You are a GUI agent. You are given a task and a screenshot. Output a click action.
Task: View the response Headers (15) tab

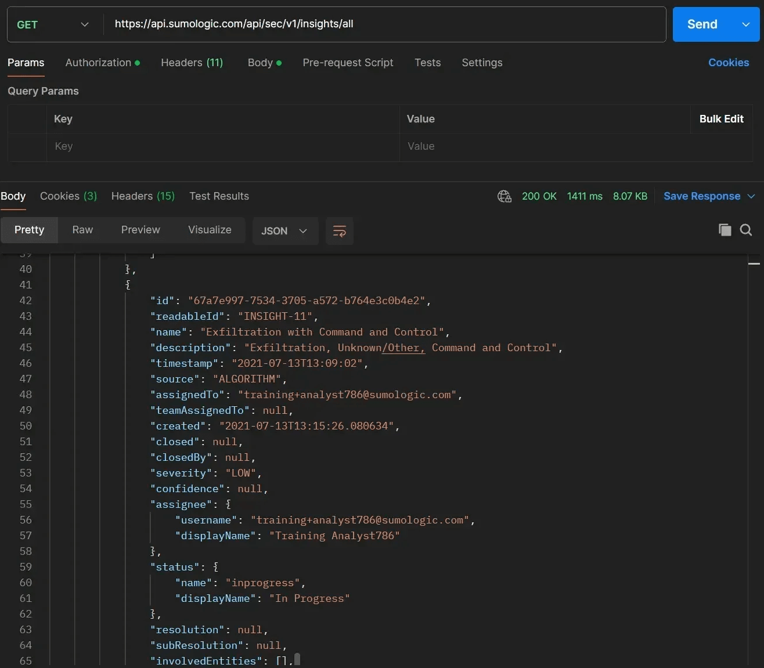[x=142, y=196]
